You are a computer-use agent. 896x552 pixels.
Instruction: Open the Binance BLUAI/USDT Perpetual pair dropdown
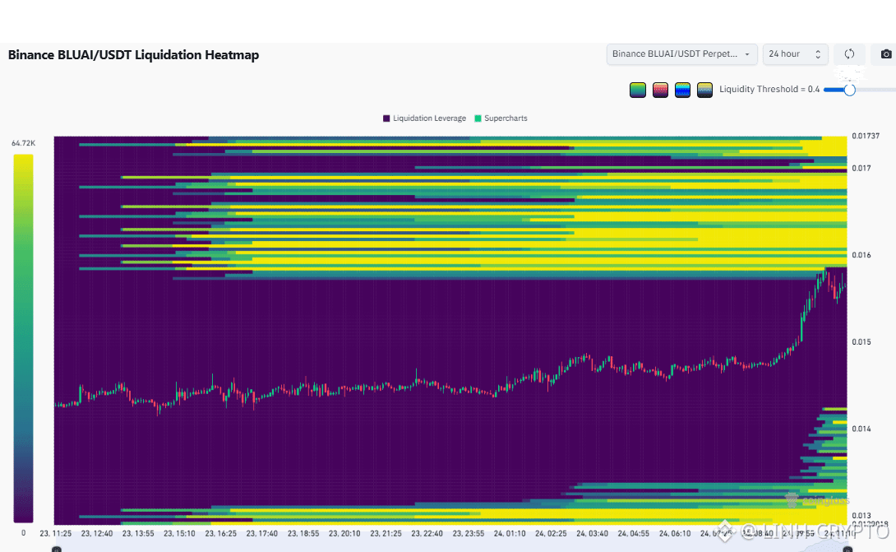(681, 54)
